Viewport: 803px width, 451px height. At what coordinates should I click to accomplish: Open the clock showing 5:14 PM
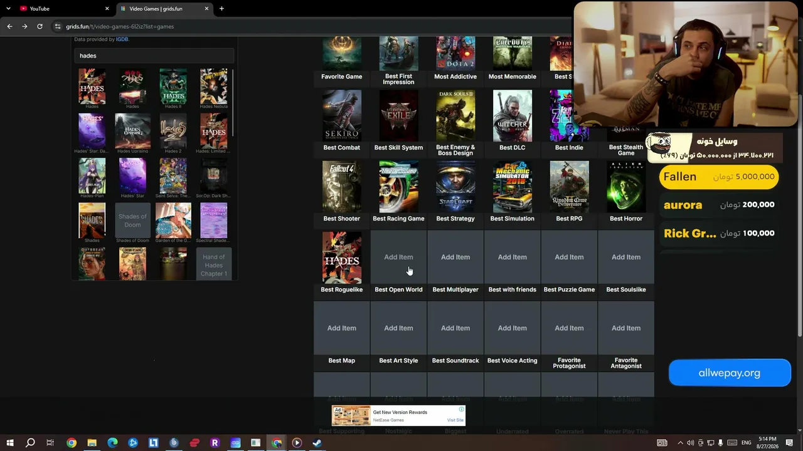pyautogui.click(x=767, y=443)
